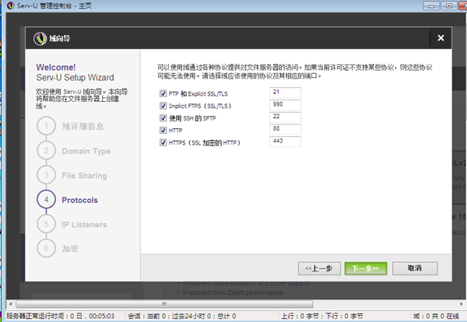Click the SFTP port field showing 22

pyautogui.click(x=285, y=117)
